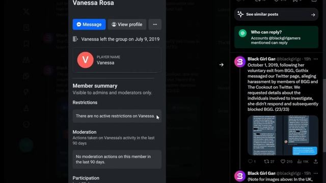Click the green @ Who can reply icon
The image size is (326, 183).
(x=242, y=33)
